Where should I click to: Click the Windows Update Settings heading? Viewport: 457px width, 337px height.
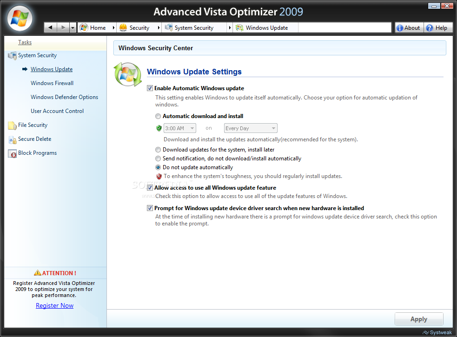click(x=194, y=72)
